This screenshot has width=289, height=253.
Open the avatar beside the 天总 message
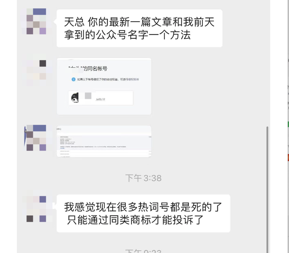coord(36,21)
